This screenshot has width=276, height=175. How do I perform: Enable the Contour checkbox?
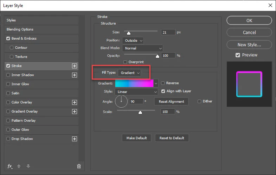click(12, 48)
